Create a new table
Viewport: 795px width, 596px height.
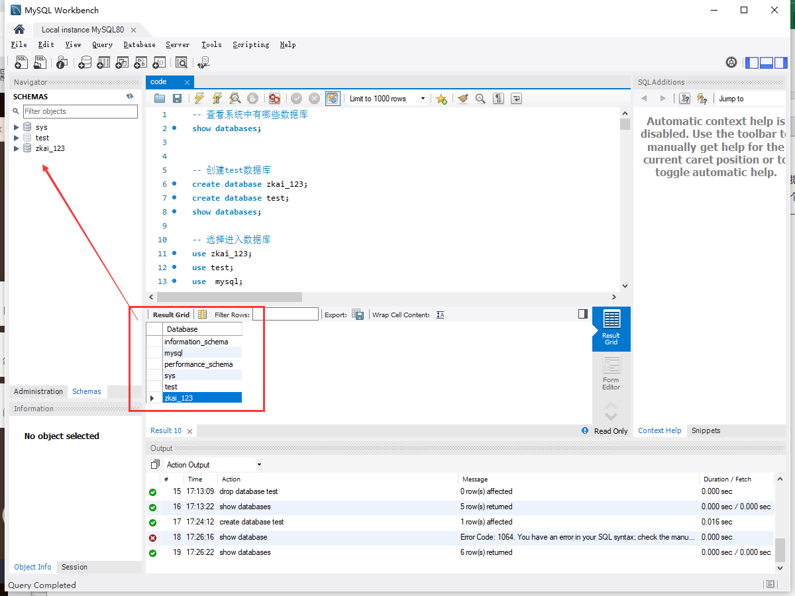coord(103,62)
